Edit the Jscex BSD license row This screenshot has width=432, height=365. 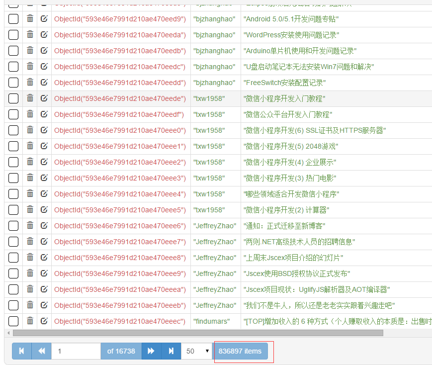(x=44, y=274)
